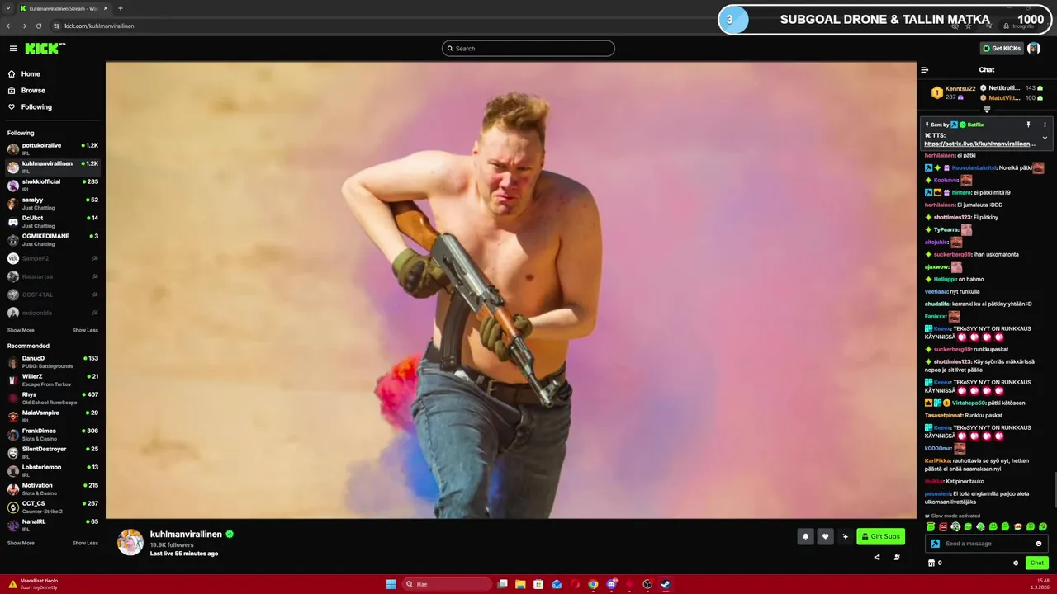Open MaiaVampire recommended channel
This screenshot has width=1057, height=594.
[53, 417]
